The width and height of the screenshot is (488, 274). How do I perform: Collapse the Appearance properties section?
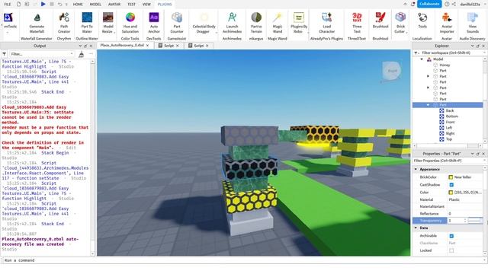[x=416, y=169]
